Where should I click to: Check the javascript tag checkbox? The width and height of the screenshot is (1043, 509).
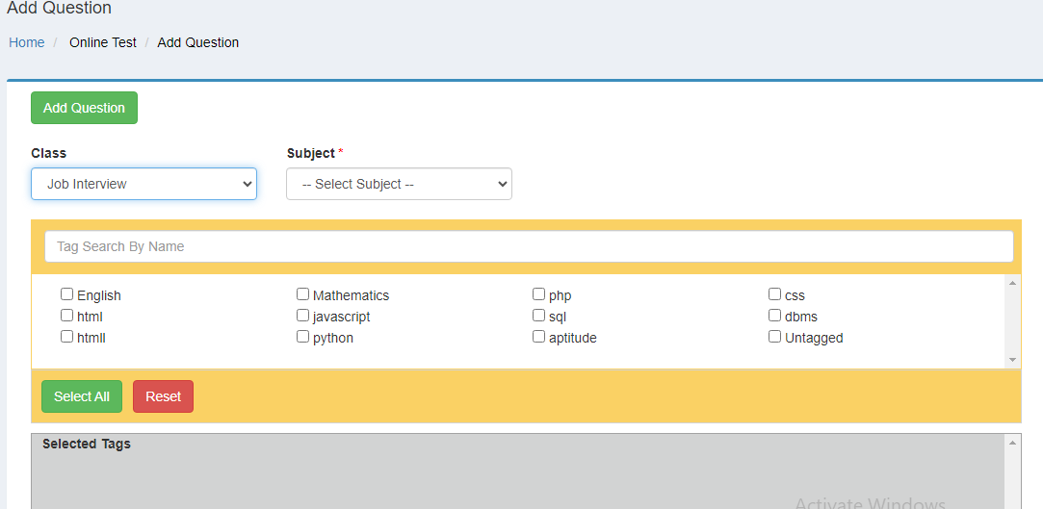303,316
